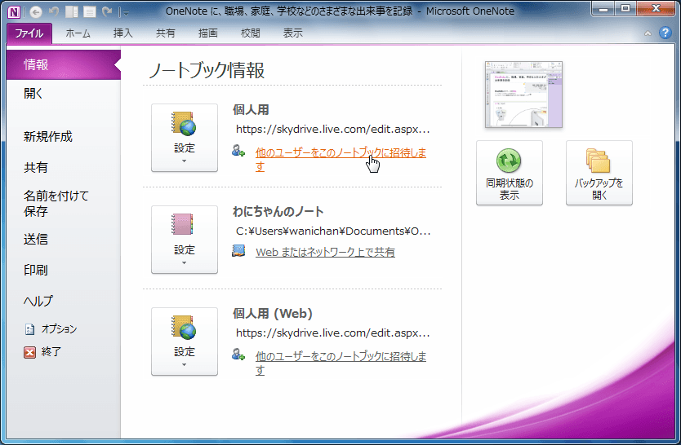Open the Customize Quick Access Toolbar arrow
This screenshot has width=681, height=445.
click(x=125, y=12)
